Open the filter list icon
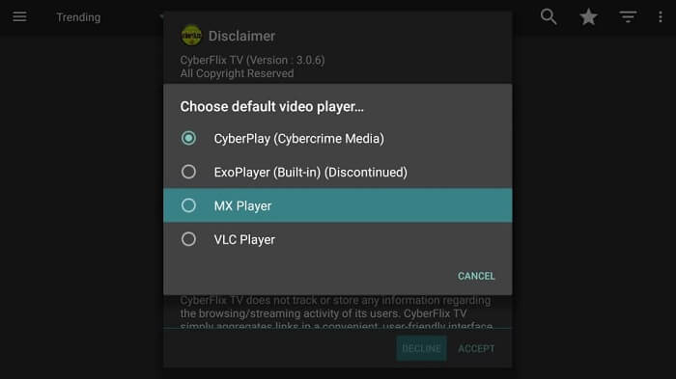676x379 pixels. 628,16
